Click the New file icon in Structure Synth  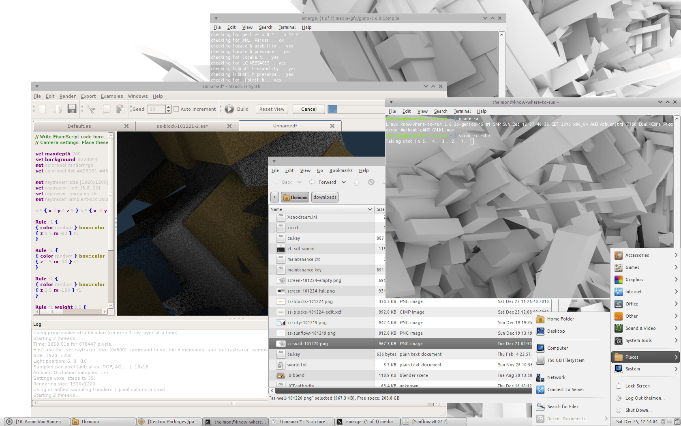(x=43, y=109)
